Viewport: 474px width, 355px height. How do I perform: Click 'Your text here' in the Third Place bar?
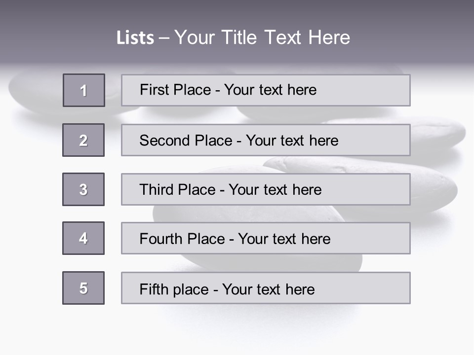[x=275, y=190]
